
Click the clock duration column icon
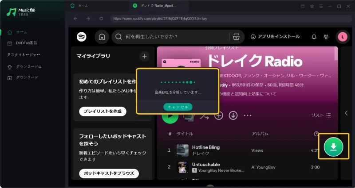[x=316, y=134]
